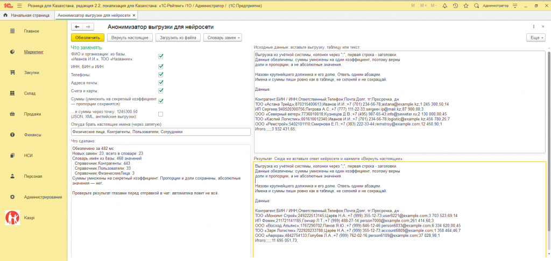Click result total 'Итого;;;;;11 695 051,73'

[276, 241]
